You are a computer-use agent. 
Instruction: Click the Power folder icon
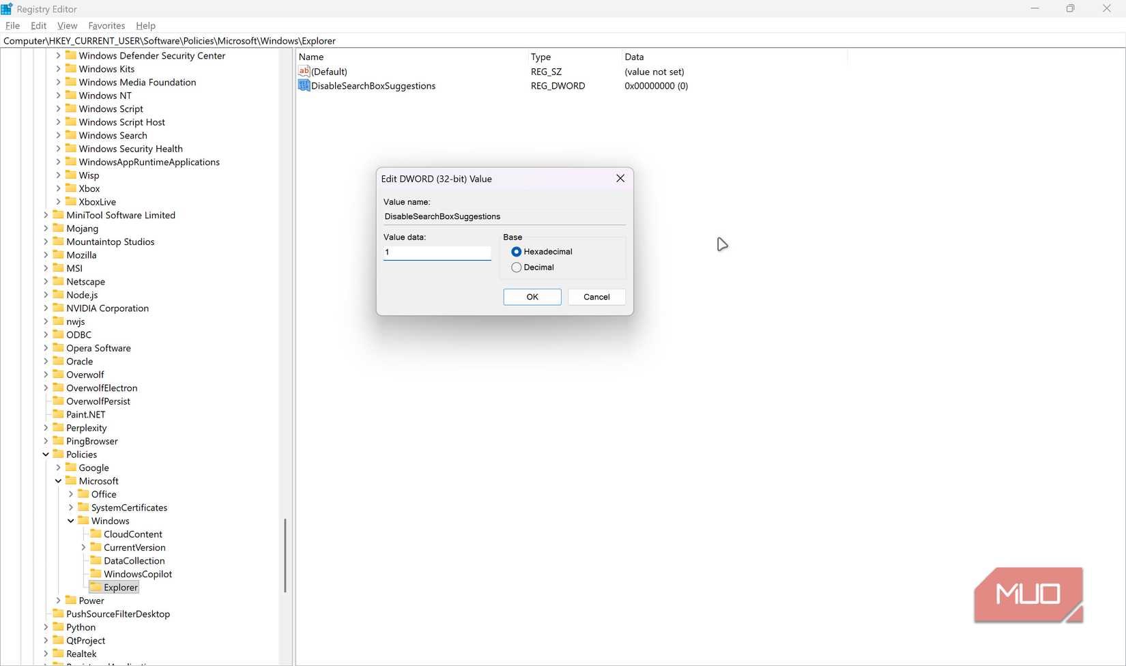click(71, 600)
